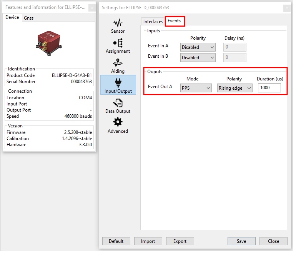Close the Features and information window

pyautogui.click(x=91, y=8)
